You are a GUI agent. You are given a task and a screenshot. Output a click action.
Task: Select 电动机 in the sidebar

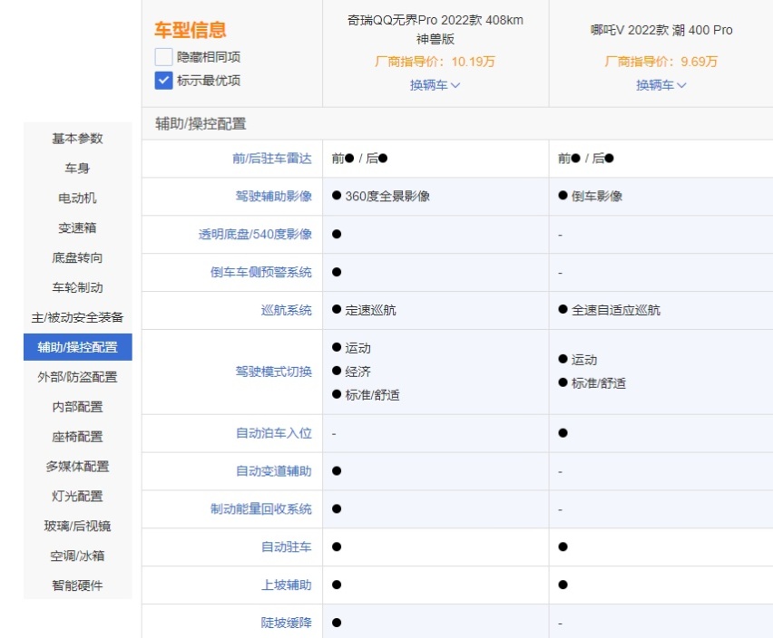pyautogui.click(x=77, y=198)
